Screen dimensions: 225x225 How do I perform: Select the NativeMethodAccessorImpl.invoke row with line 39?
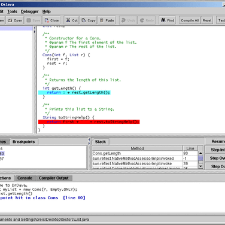click(x=145, y=163)
